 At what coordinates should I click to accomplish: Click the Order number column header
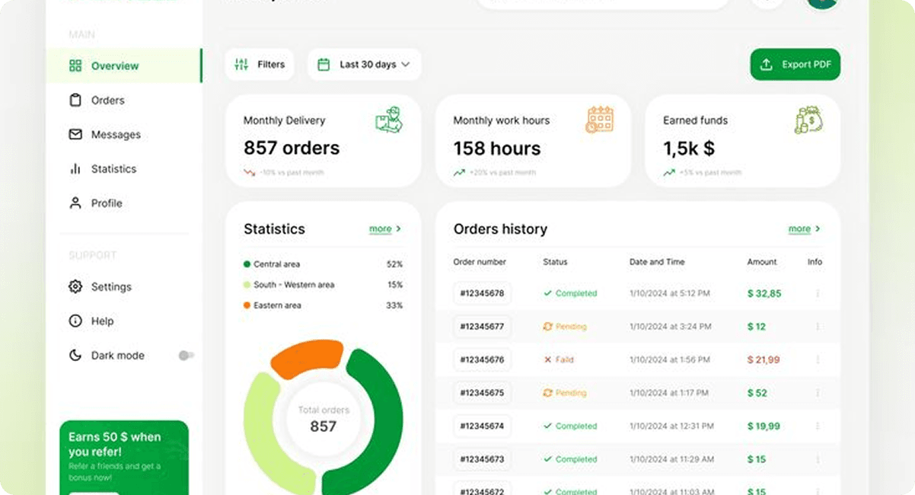(480, 262)
